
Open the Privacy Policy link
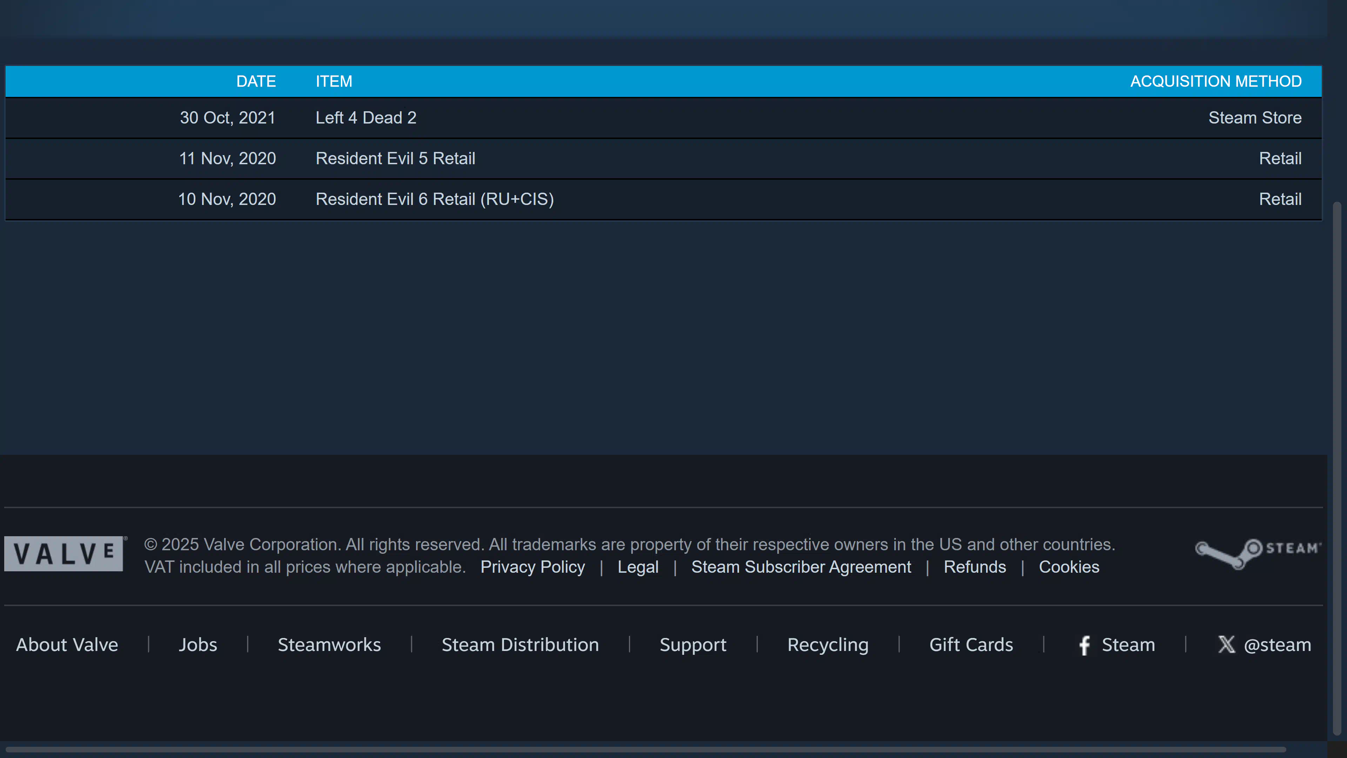click(532, 567)
